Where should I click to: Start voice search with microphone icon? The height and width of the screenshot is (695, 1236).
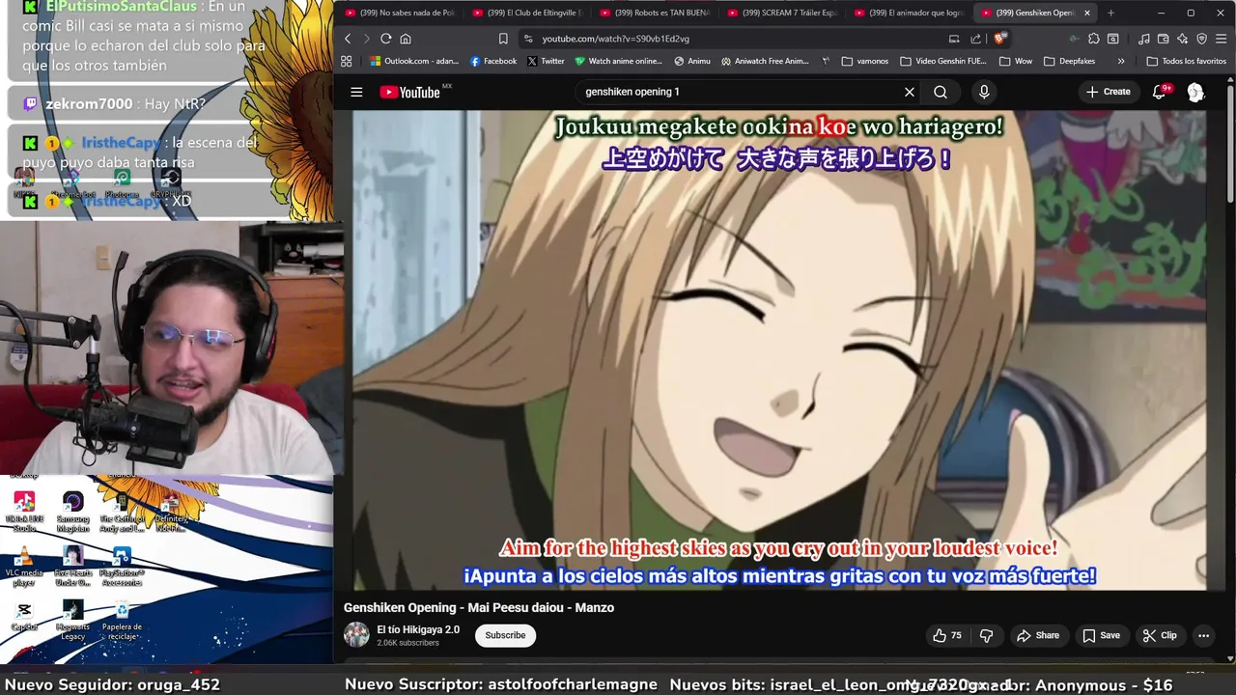(x=984, y=92)
